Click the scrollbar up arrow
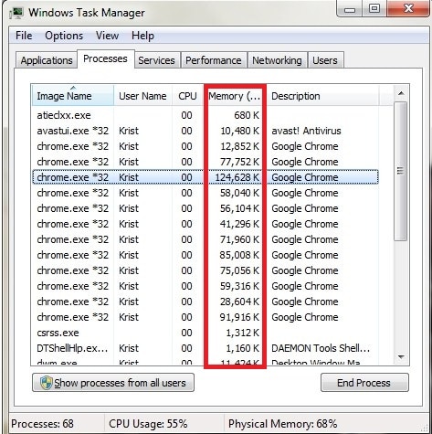432x434 pixels. 401,93
